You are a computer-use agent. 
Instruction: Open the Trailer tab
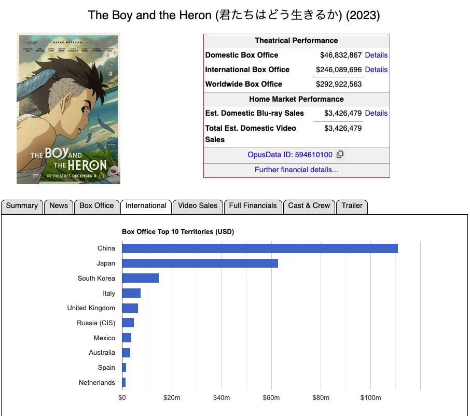tap(352, 206)
